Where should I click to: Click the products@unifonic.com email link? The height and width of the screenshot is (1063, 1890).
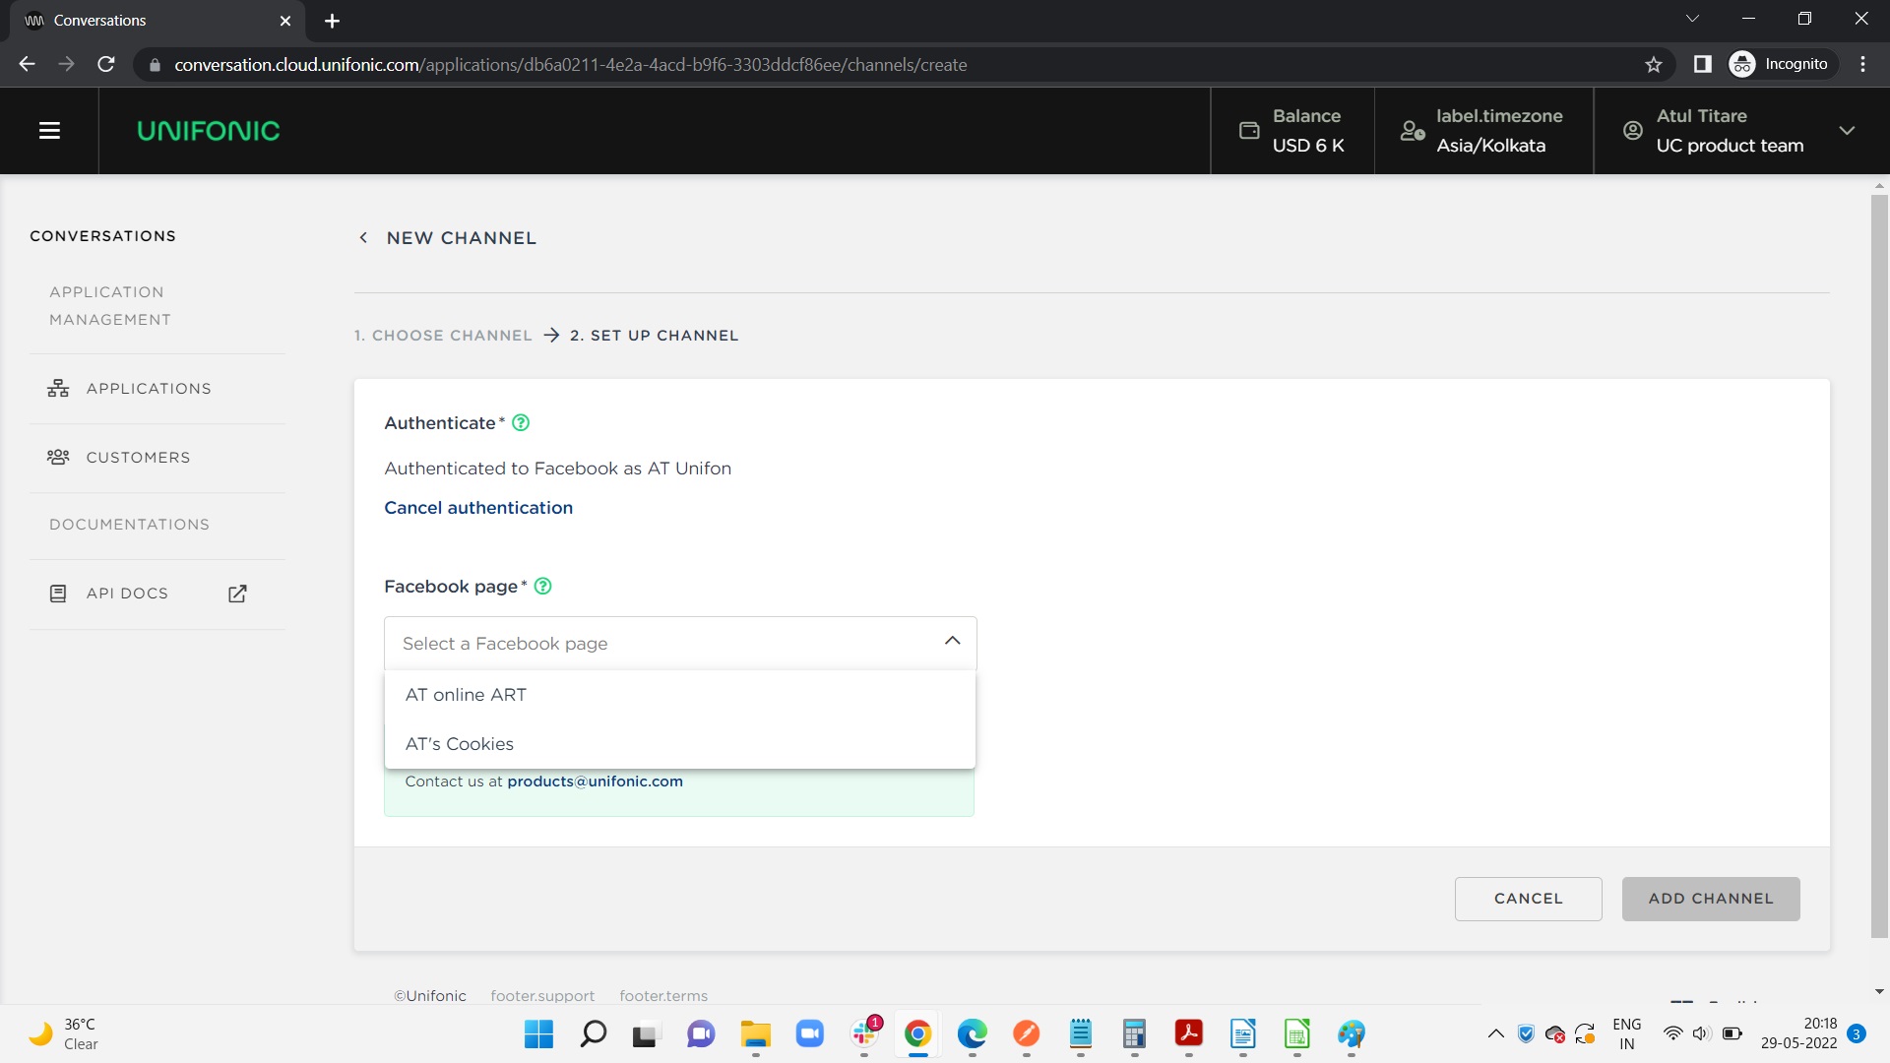[595, 782]
